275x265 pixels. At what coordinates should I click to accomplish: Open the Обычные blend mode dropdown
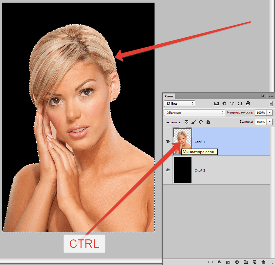[194, 112]
